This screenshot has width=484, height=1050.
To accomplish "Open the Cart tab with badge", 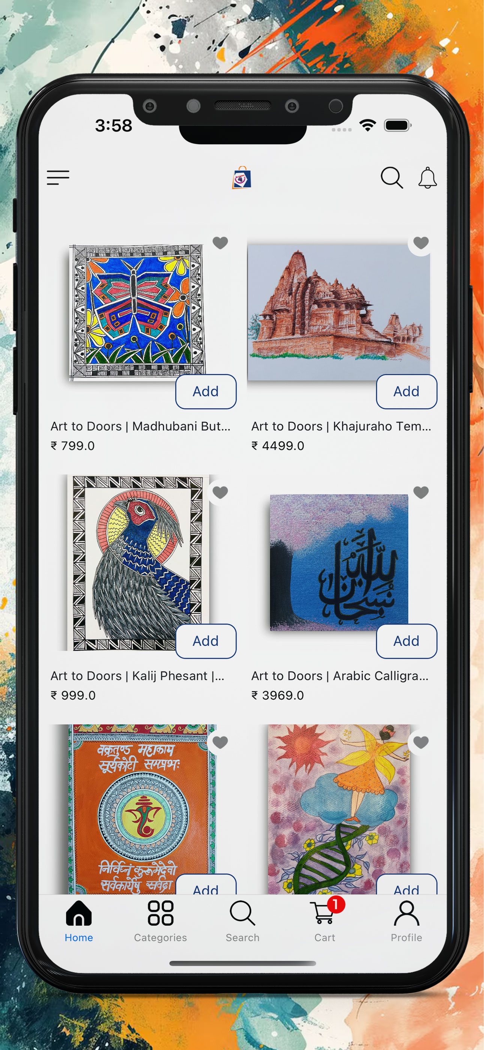I will coord(325,921).
